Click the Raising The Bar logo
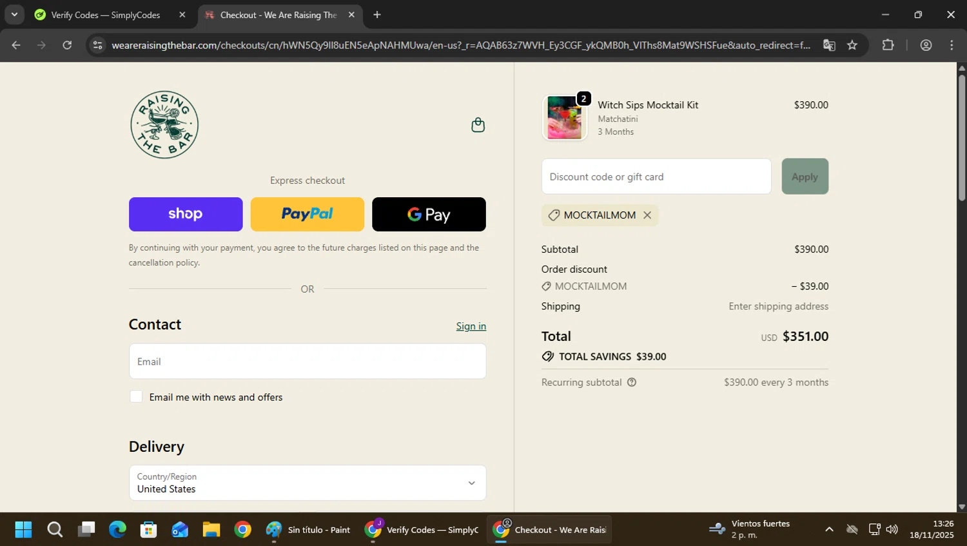 coord(164,124)
